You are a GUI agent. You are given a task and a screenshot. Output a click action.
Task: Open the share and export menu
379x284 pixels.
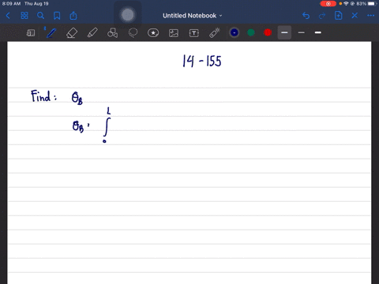[73, 16]
